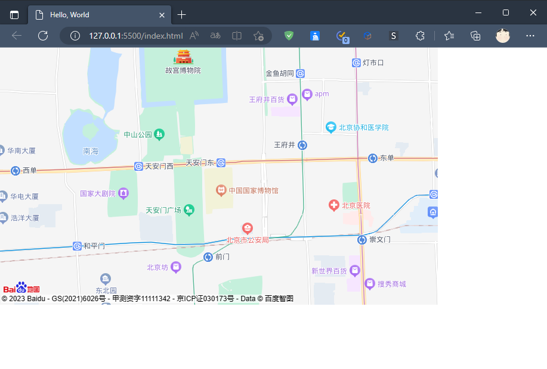The height and width of the screenshot is (369, 547).
Task: Click the 前门 subway station icon
Action: pyautogui.click(x=208, y=257)
